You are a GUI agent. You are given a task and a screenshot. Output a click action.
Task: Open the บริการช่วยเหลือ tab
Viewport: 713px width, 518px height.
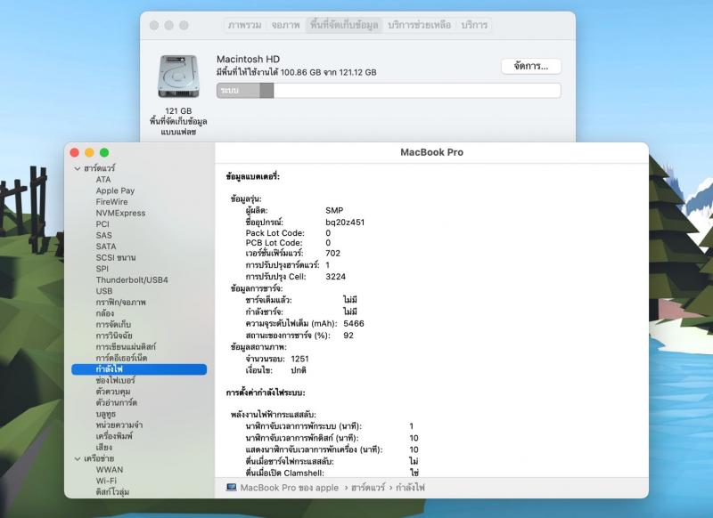(x=419, y=25)
